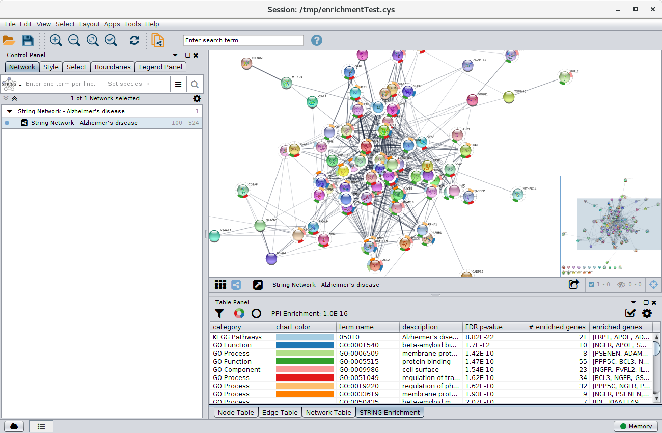Viewport: 662px width, 433px height.
Task: Open the enrichment table settings gear
Action: point(647,314)
